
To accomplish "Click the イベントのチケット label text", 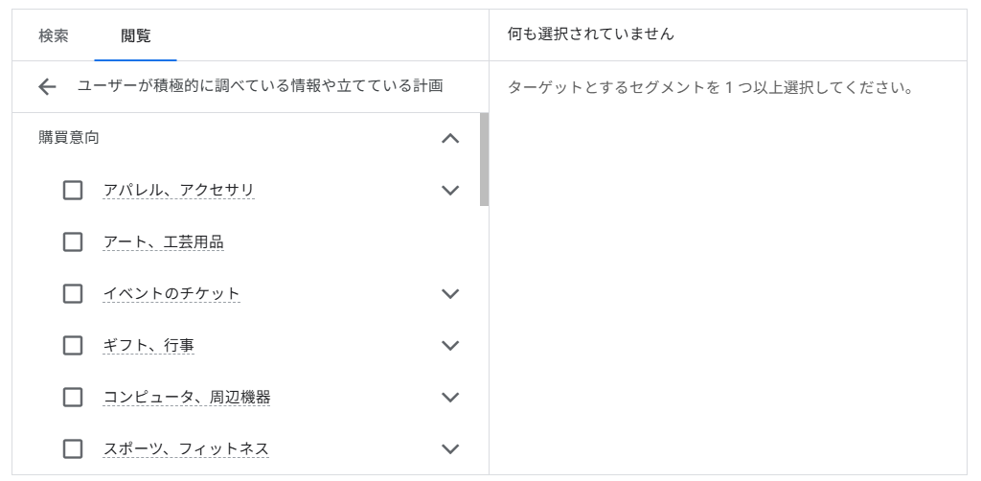I will pyautogui.click(x=171, y=294).
